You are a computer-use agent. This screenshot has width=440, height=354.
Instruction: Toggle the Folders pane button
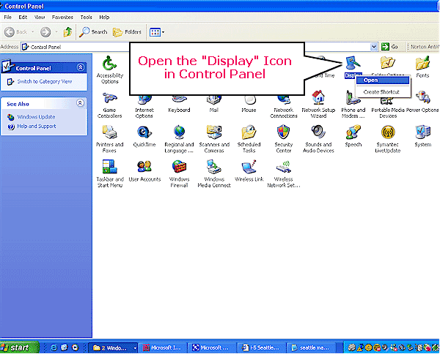[x=127, y=32]
